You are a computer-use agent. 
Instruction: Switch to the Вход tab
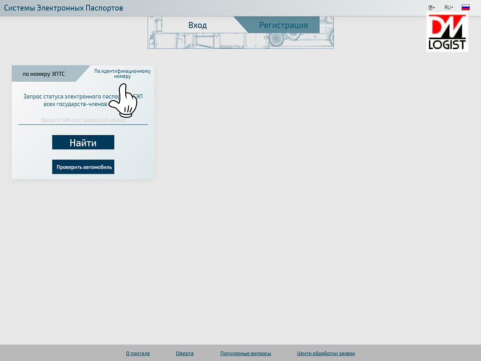(x=198, y=25)
